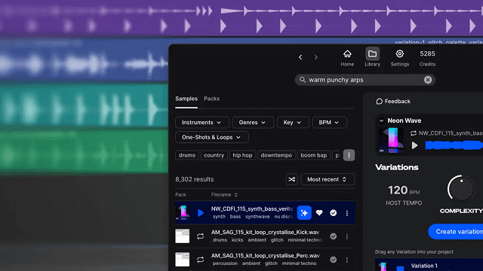Click the loop icon on crystallise_Perc row
483x271 pixels.
coord(200,260)
